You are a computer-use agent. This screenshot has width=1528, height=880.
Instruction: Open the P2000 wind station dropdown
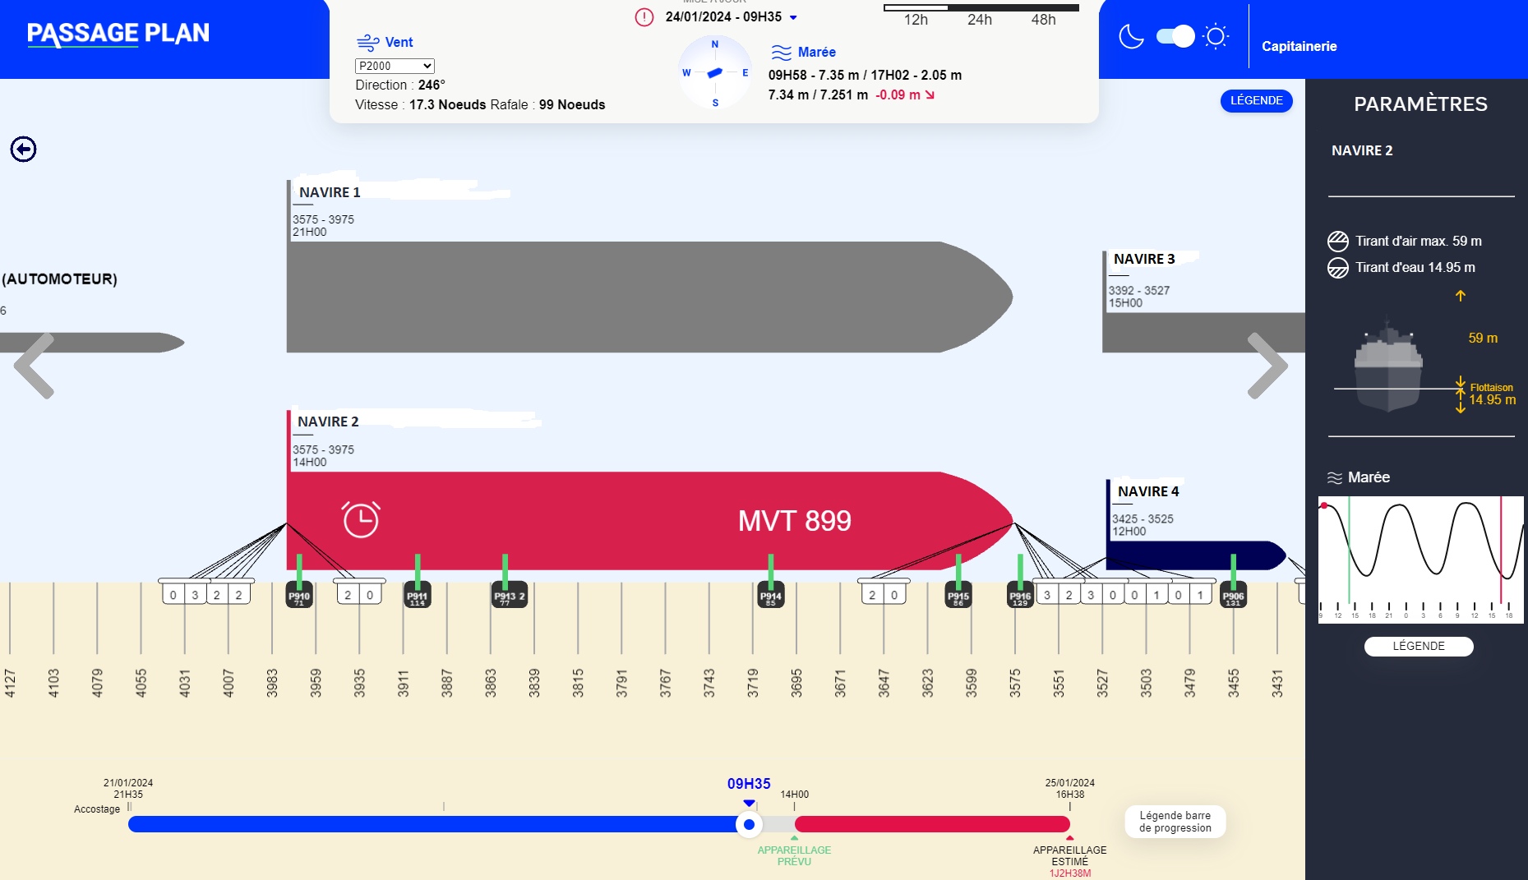(x=395, y=66)
